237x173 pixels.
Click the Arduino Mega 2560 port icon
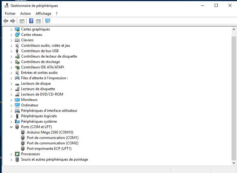tap(23, 132)
